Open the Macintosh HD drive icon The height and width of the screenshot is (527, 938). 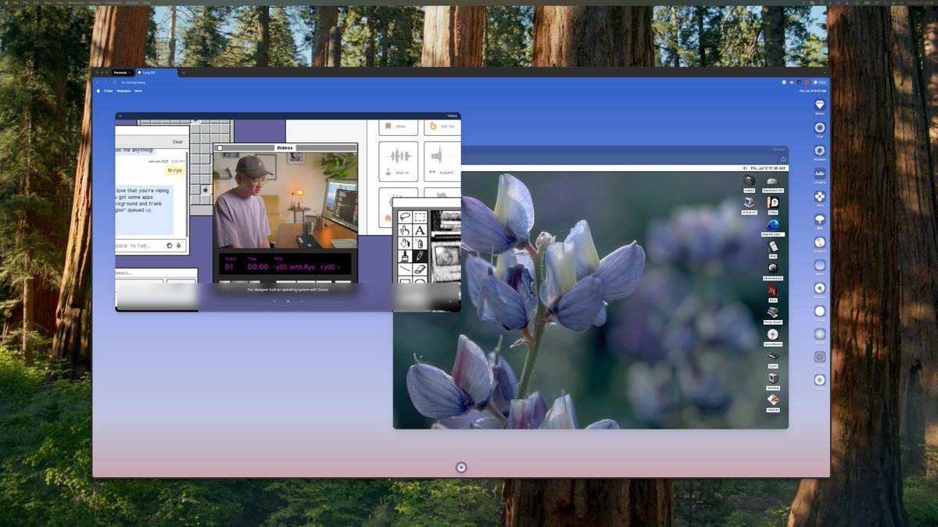772,181
